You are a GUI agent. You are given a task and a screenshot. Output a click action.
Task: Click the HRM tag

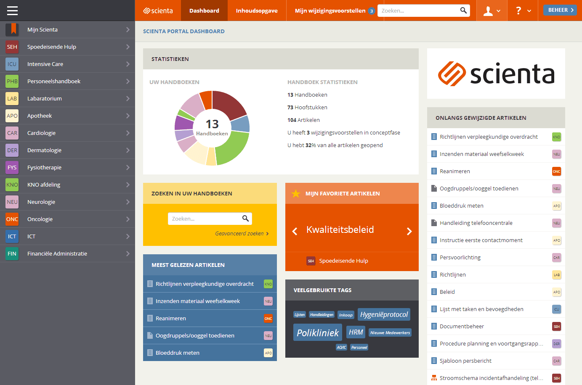point(356,332)
